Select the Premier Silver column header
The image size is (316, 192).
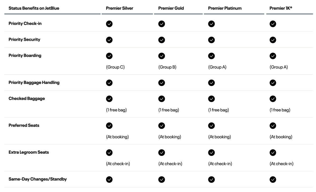[x=120, y=8]
